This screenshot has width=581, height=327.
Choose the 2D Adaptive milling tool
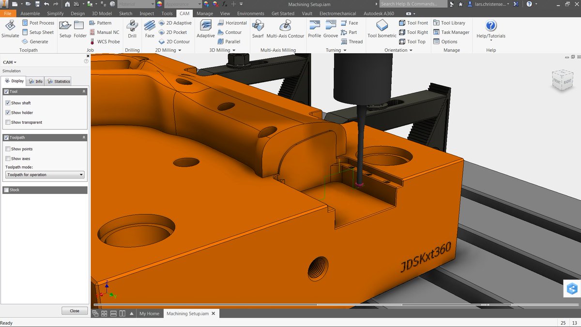[174, 23]
